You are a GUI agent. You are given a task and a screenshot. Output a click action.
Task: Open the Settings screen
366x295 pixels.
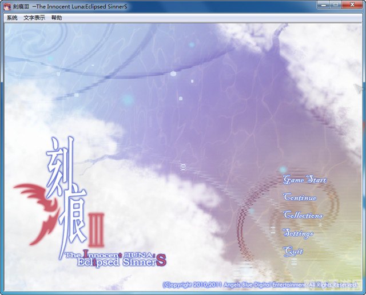[x=299, y=233]
